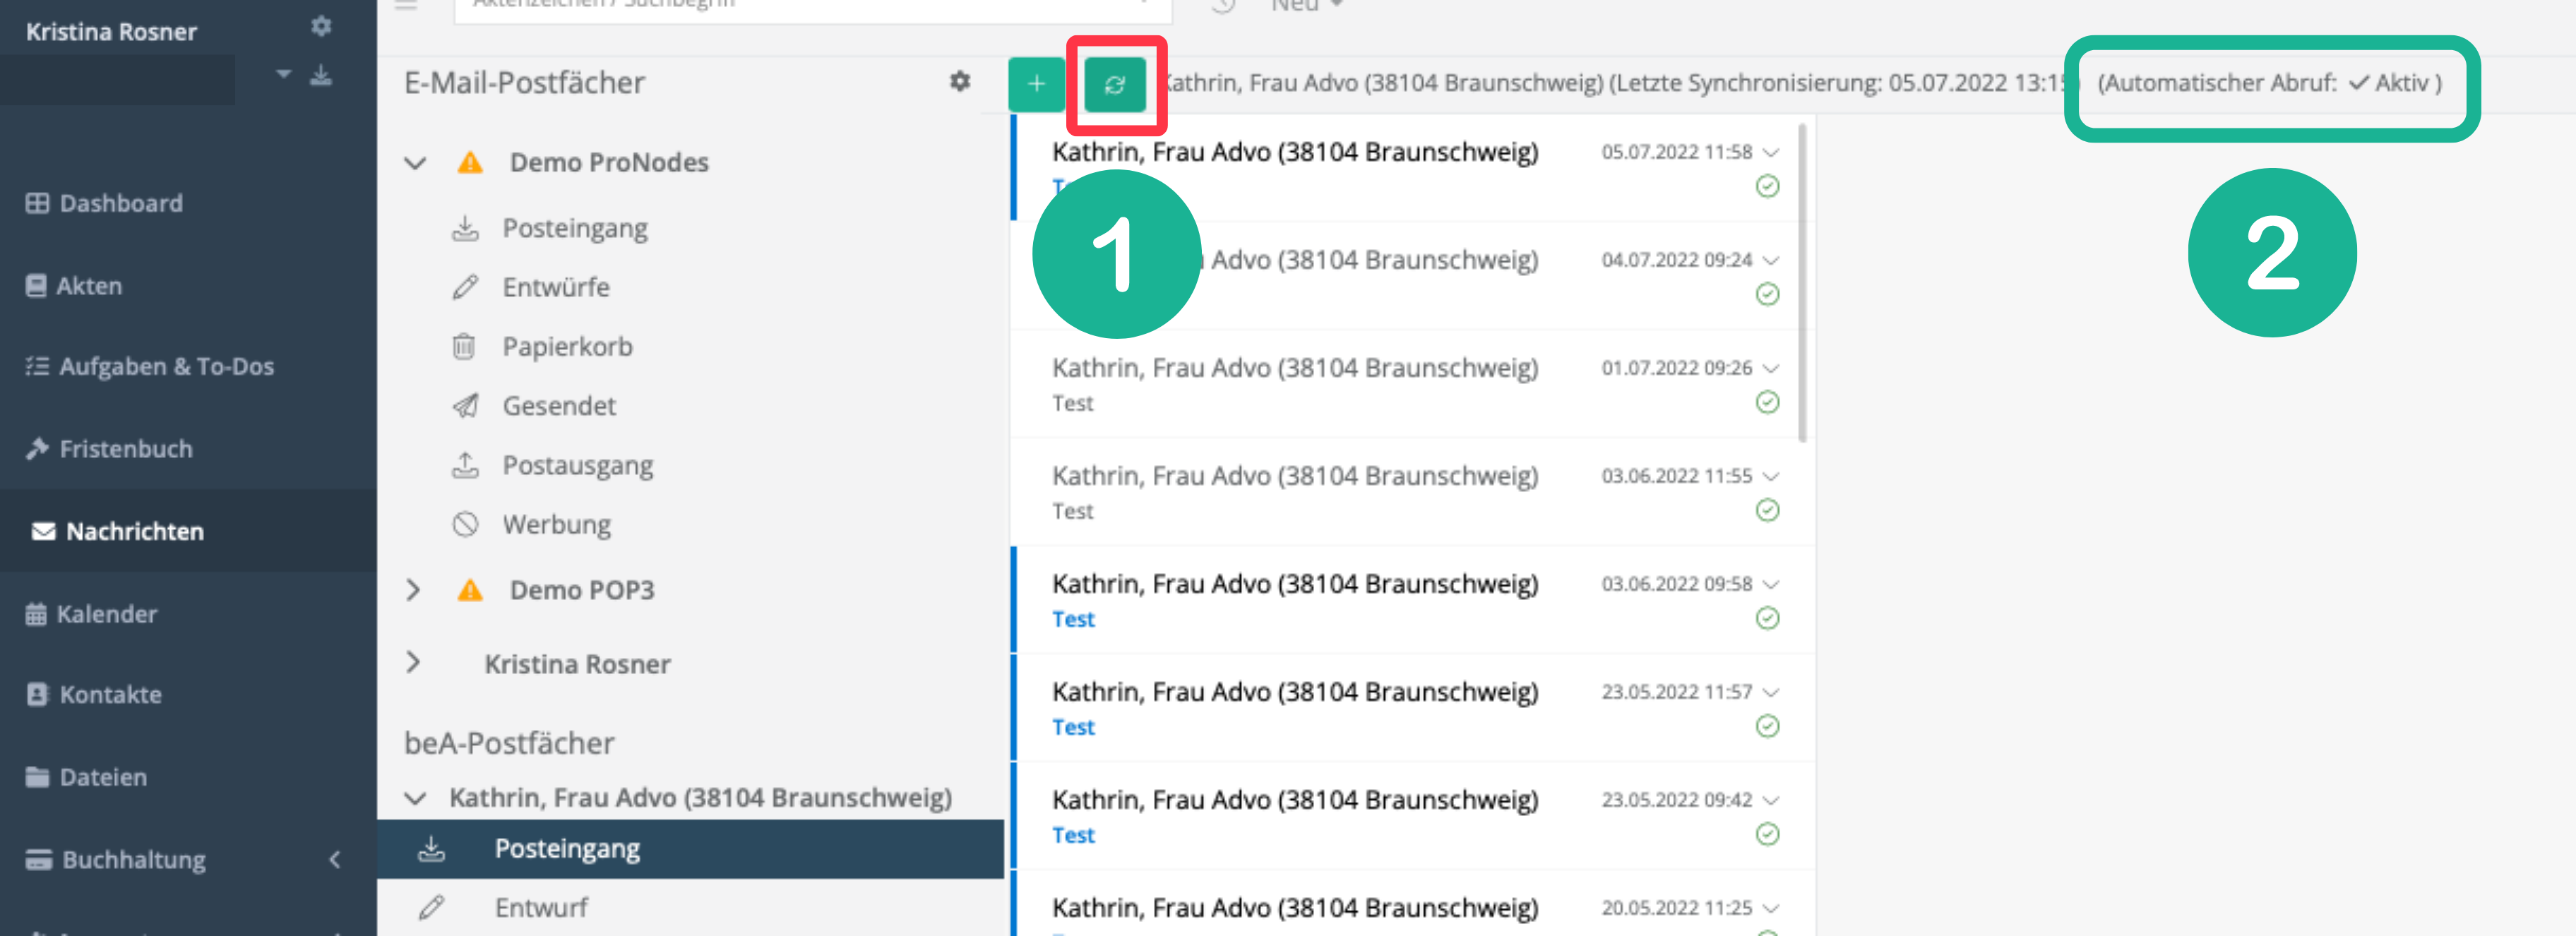Click the download icon under user name
This screenshot has width=2576, height=936.
[320, 75]
